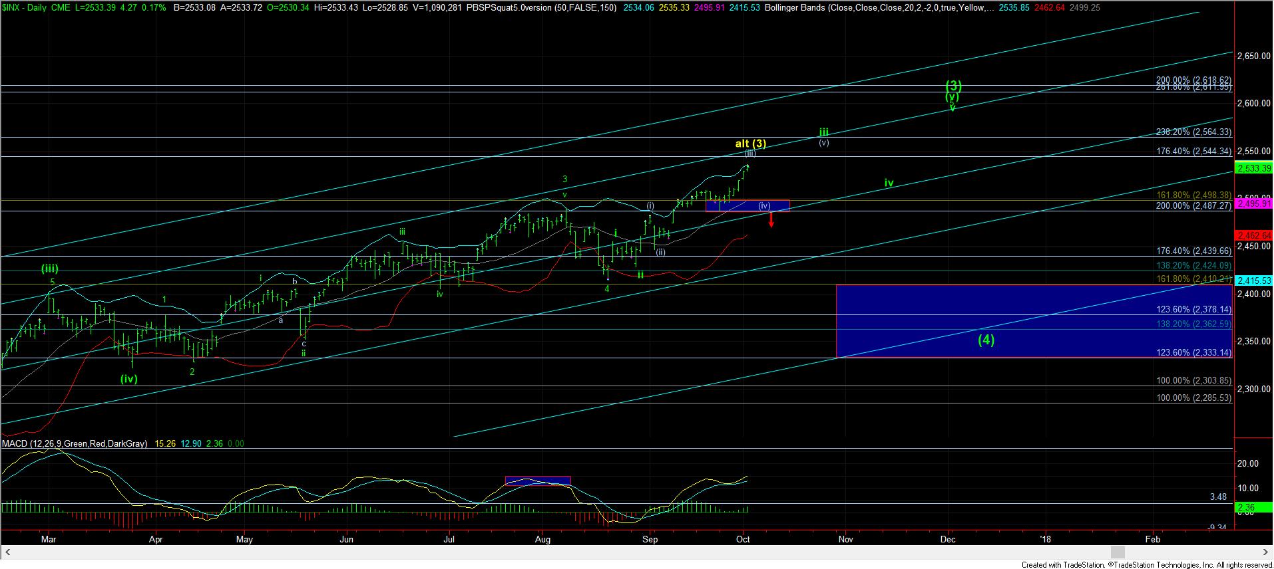
Task: Click the 20.00 MACD axis label
Action: pyautogui.click(x=1247, y=464)
